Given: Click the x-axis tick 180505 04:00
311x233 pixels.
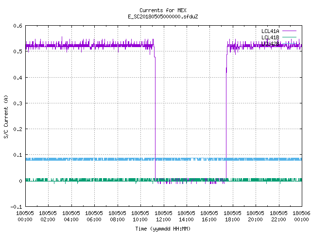Looking at the screenshot, I should (71, 216).
